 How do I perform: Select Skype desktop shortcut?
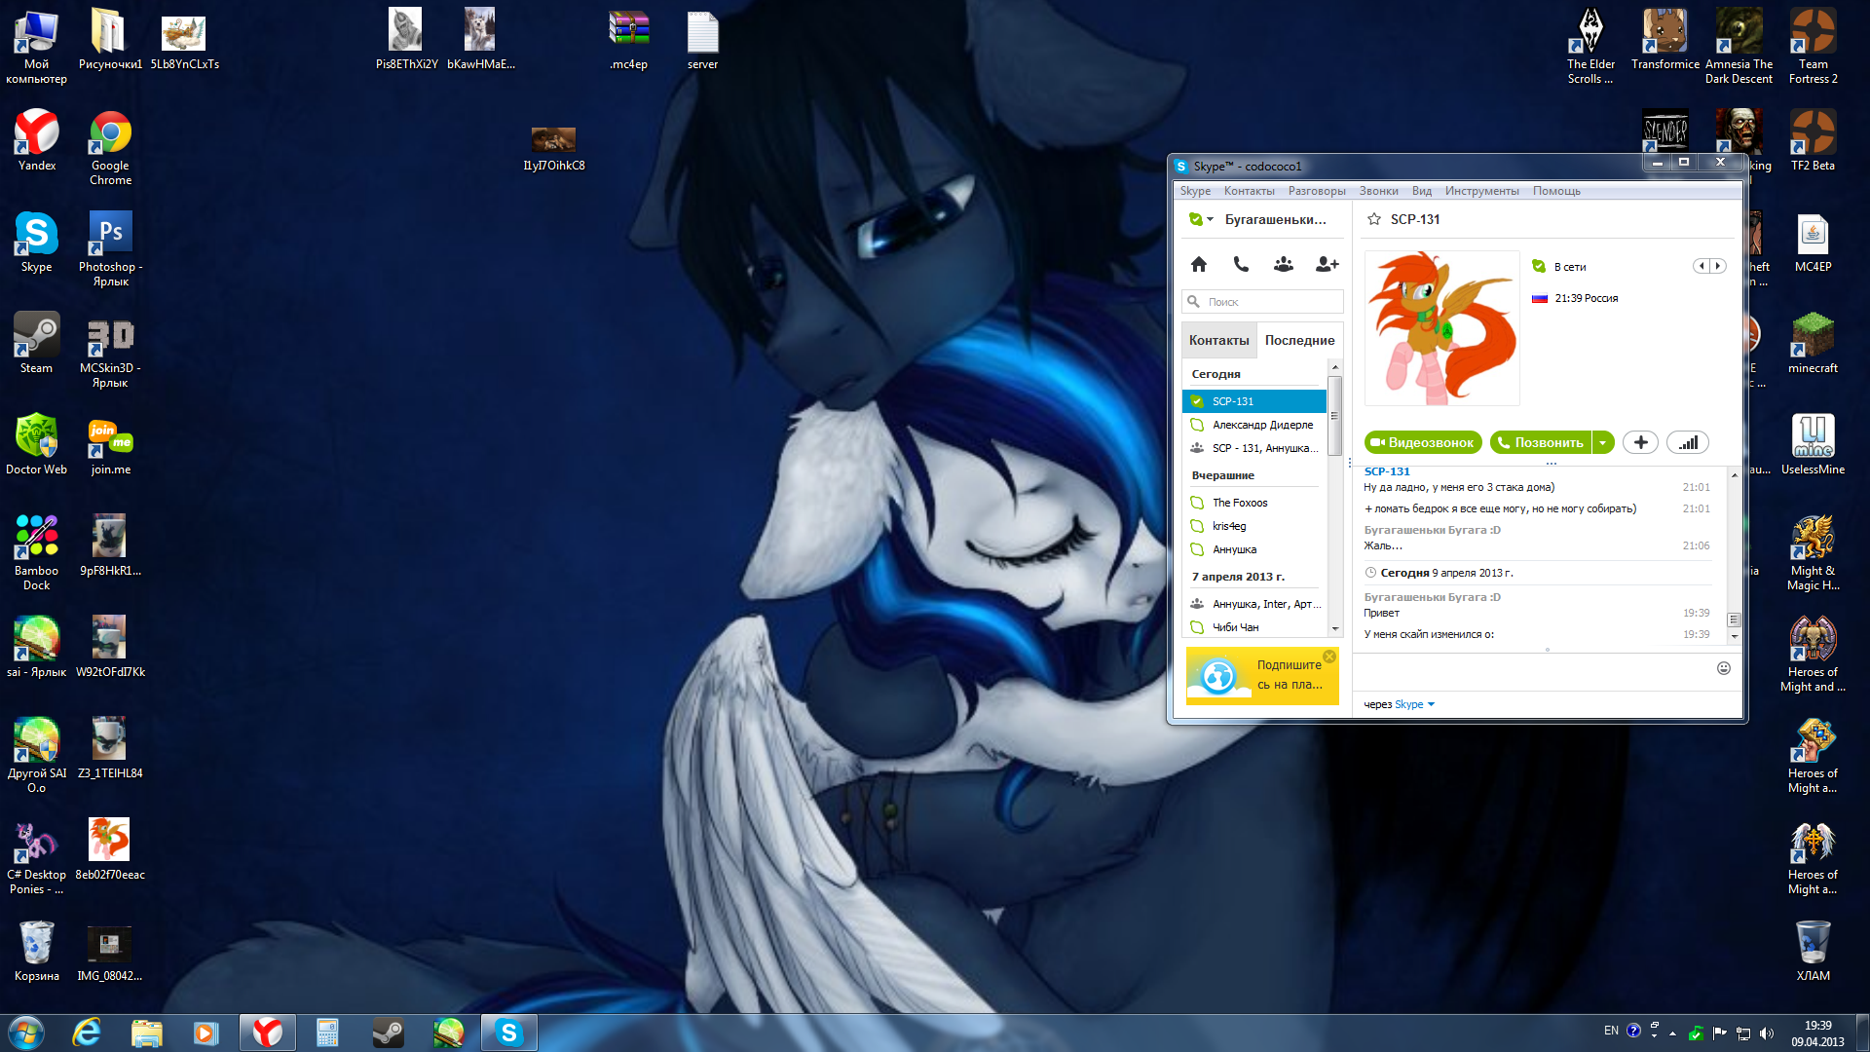[37, 243]
